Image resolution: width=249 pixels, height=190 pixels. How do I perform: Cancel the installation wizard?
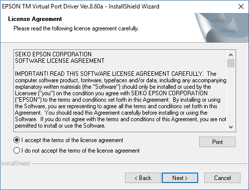222,178
